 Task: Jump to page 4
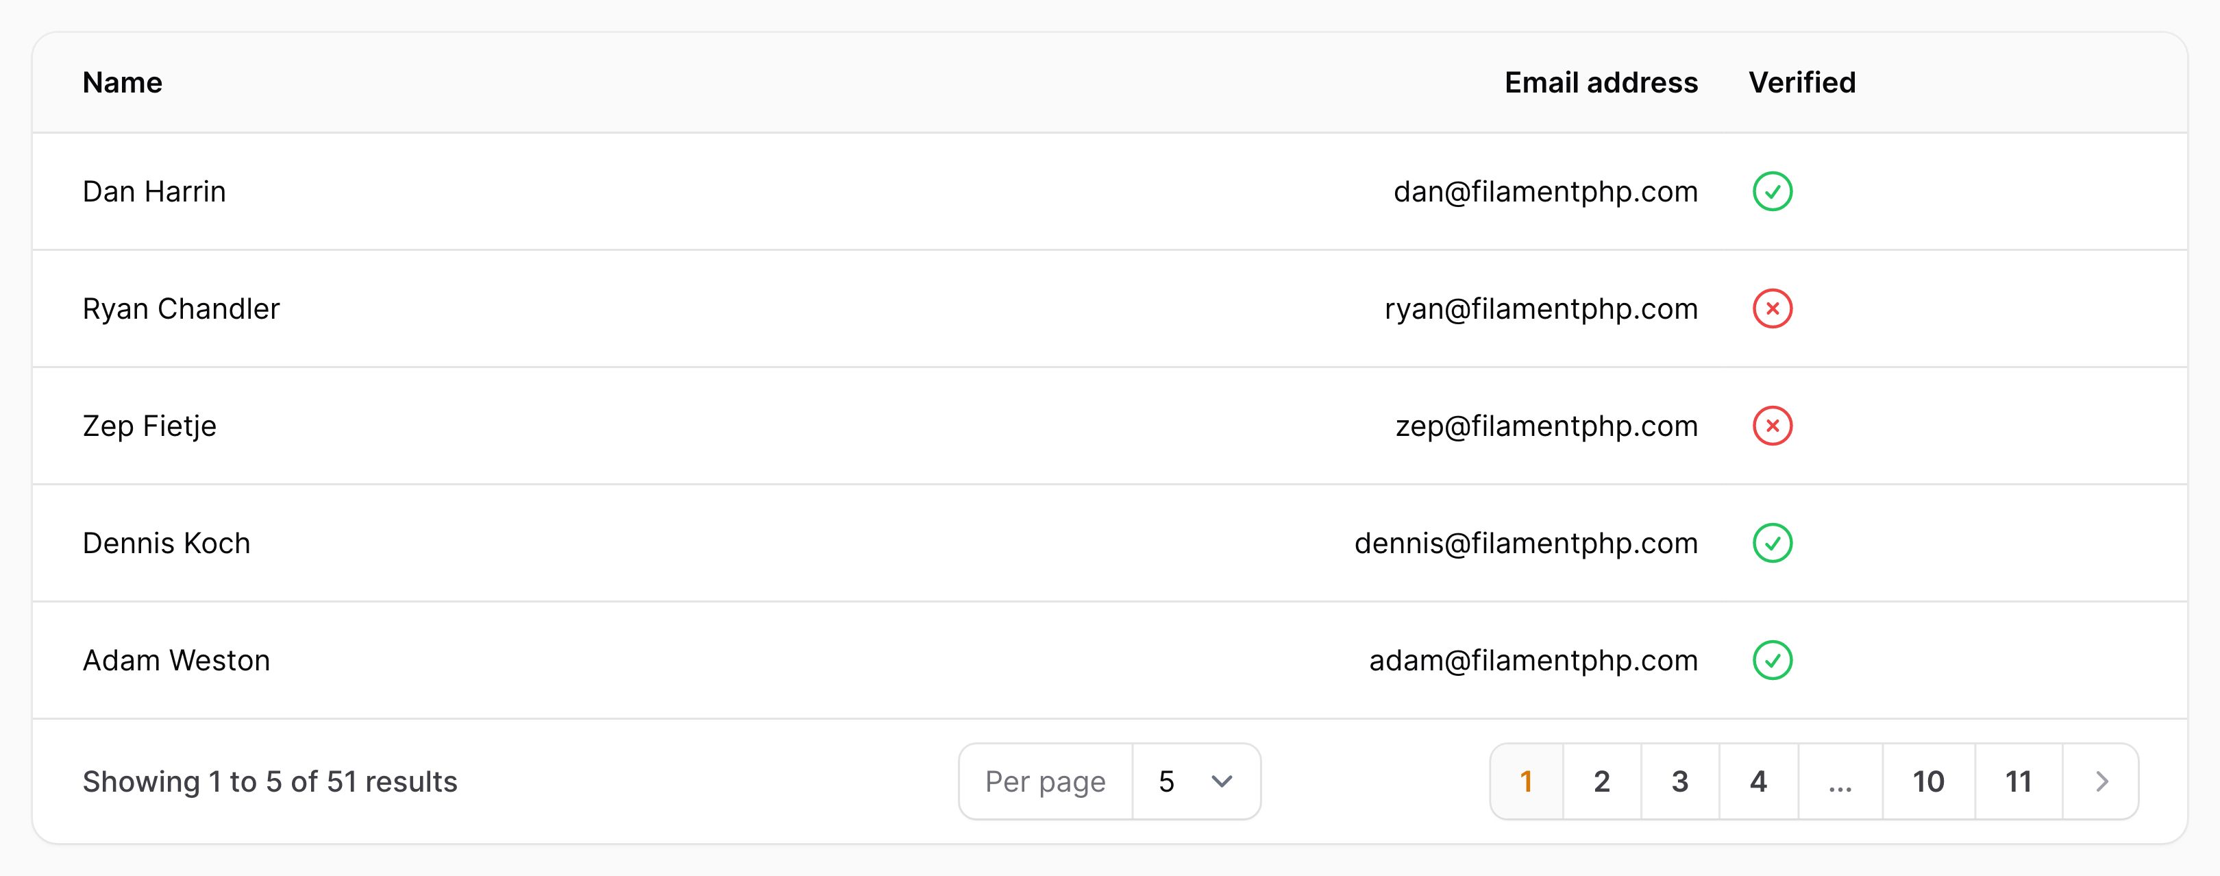pos(1759,781)
